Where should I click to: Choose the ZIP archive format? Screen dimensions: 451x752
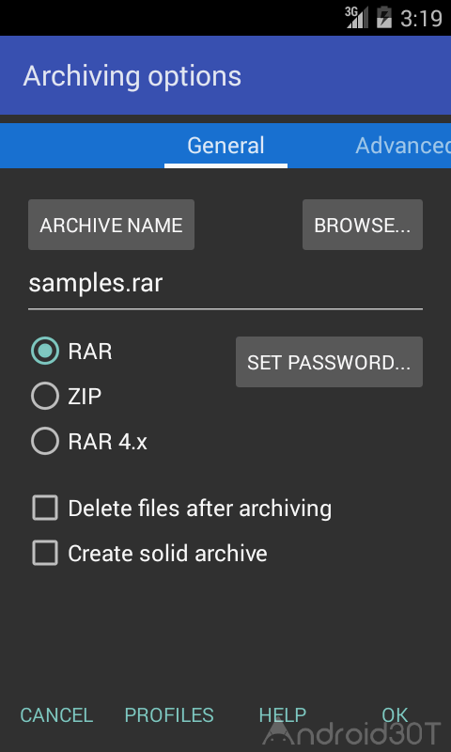point(45,396)
